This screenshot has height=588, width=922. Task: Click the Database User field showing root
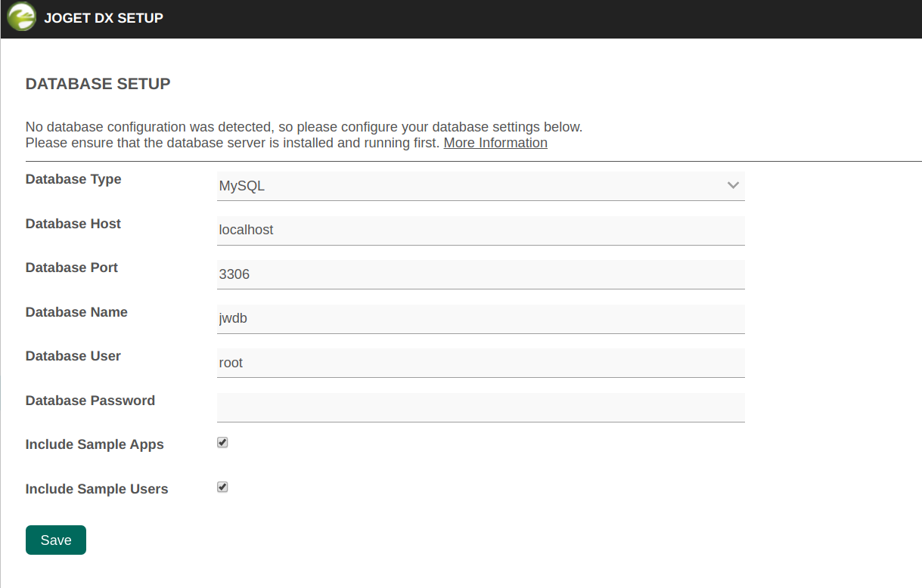coord(480,363)
